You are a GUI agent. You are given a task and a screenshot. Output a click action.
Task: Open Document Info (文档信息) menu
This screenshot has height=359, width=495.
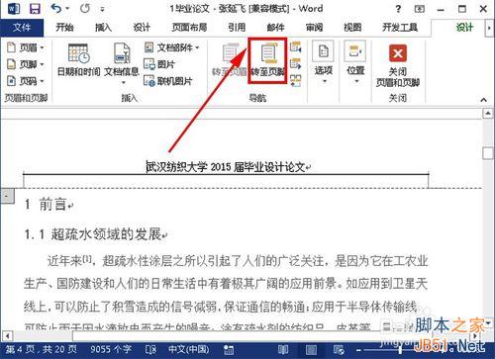[122, 63]
